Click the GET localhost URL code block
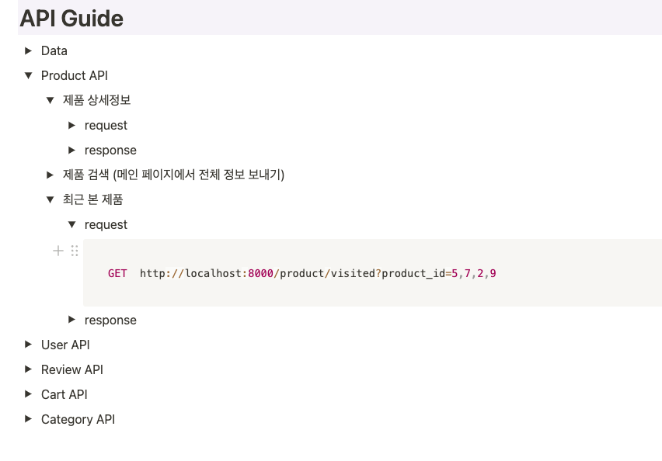The height and width of the screenshot is (461, 662). coord(301,273)
